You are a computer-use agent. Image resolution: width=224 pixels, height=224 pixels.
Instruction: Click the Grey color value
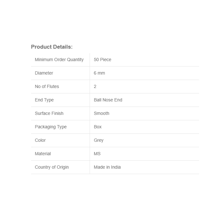tap(99, 140)
